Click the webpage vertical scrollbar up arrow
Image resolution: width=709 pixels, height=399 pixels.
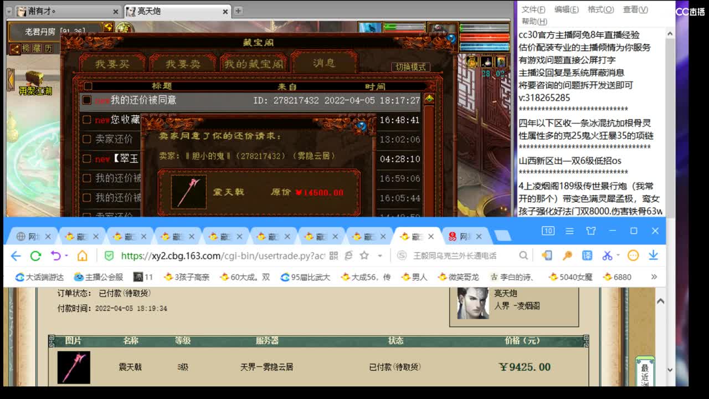click(660, 301)
